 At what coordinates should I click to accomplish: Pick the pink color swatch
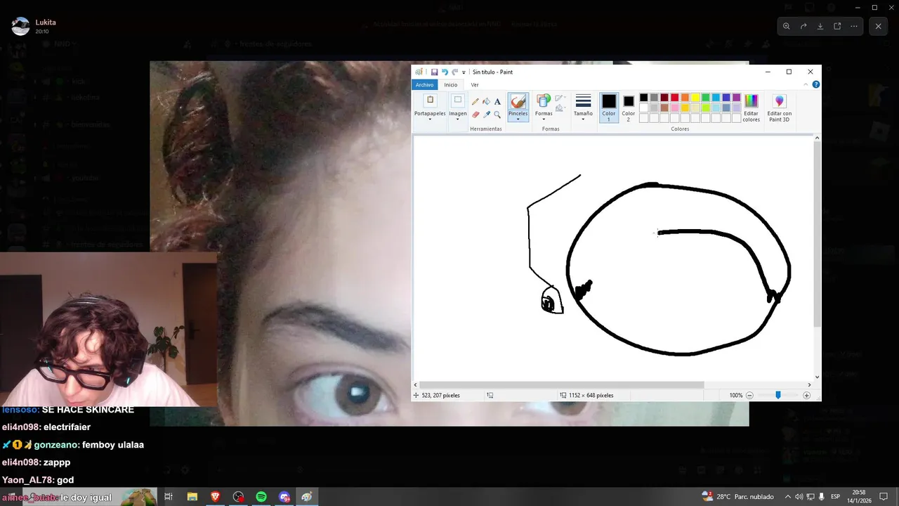pos(675,108)
